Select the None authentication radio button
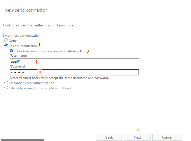 [x=6, y=41]
